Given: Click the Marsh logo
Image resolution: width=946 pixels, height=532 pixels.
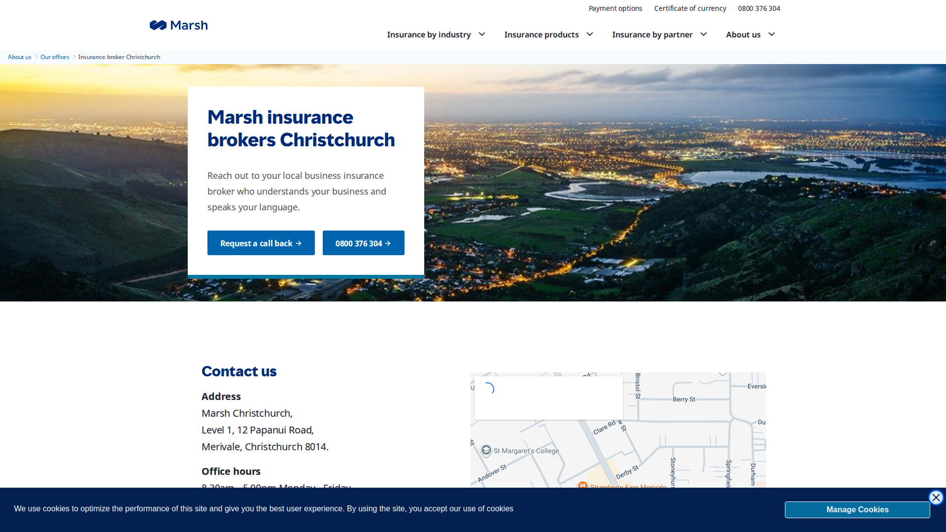Looking at the screenshot, I should [178, 25].
